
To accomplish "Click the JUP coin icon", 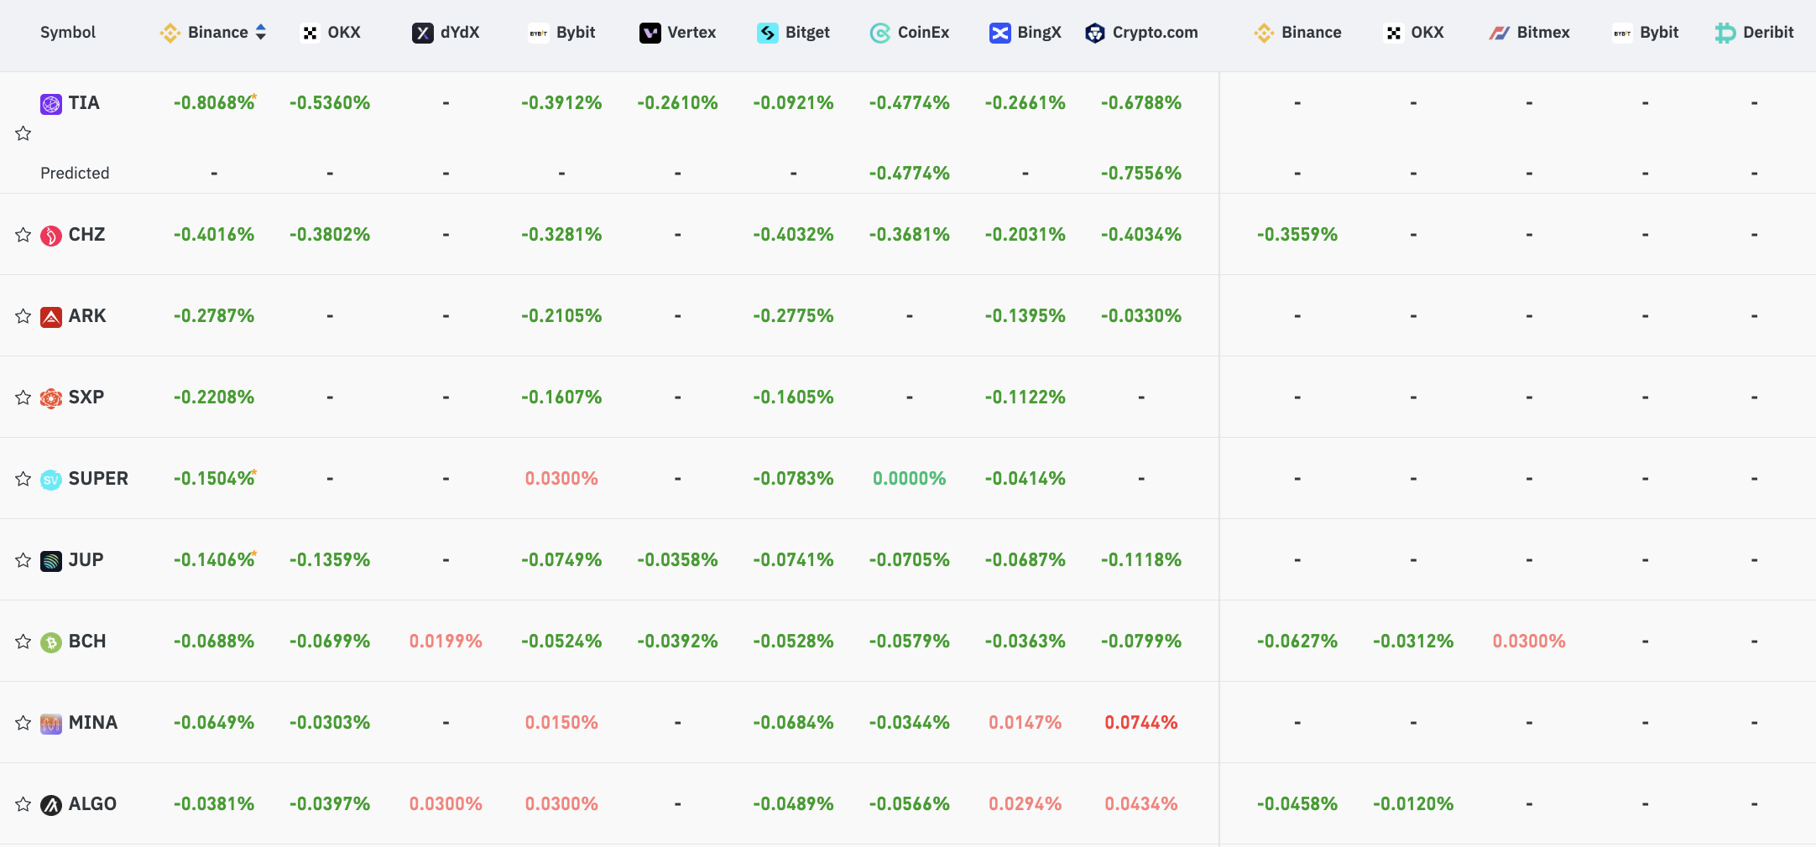I will (51, 561).
